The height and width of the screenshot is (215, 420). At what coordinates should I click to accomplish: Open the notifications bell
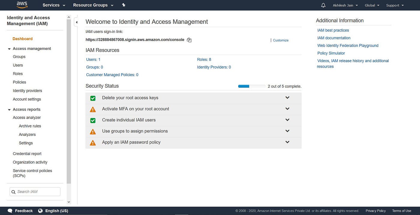323,5
